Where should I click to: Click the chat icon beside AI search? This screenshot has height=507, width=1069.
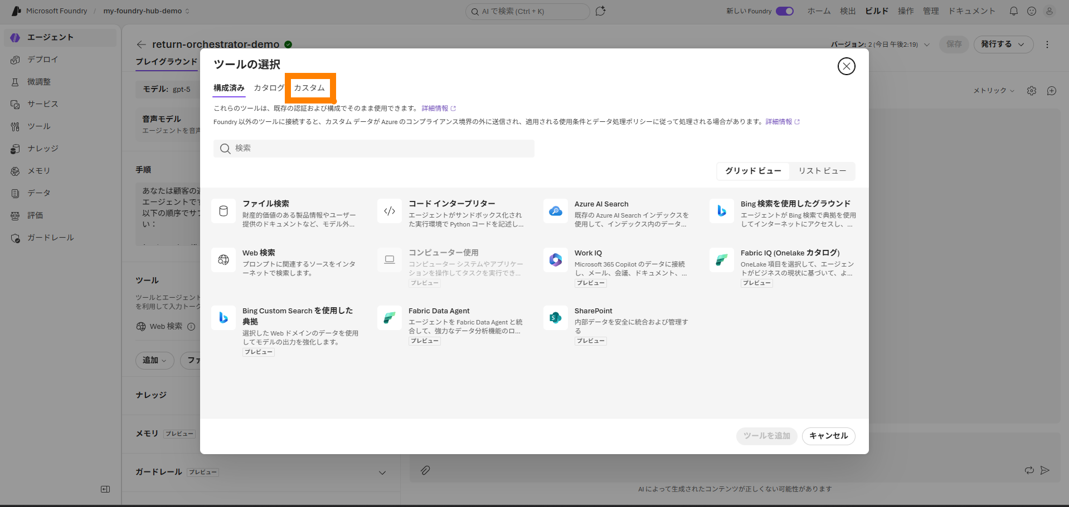tap(600, 11)
